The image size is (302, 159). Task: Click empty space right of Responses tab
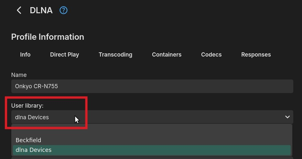286,55
